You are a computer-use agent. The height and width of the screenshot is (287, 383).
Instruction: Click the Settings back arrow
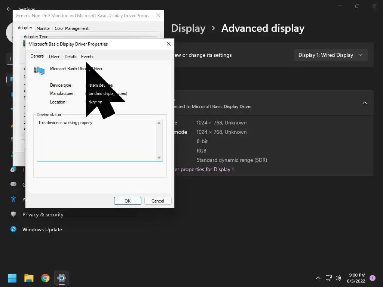click(x=9, y=9)
